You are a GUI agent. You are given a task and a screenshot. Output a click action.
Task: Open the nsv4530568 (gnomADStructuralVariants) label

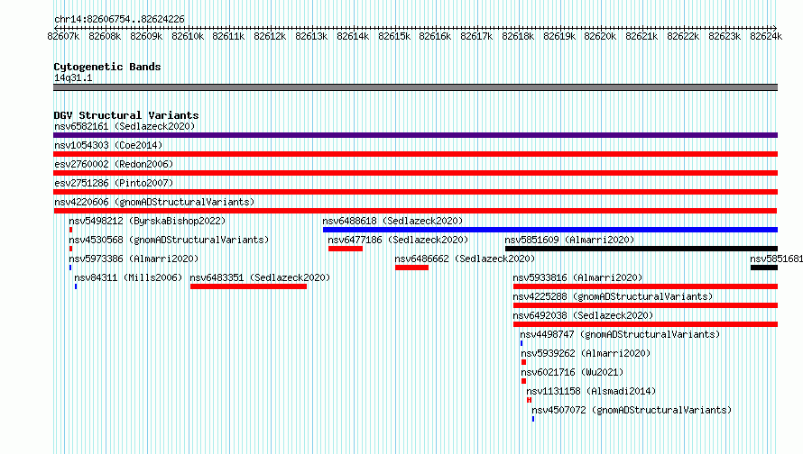169,240
